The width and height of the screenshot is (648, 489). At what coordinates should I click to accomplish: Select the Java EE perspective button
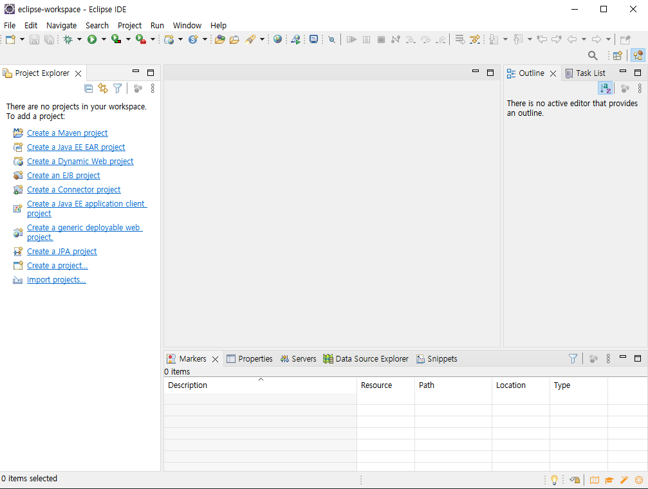tap(638, 55)
